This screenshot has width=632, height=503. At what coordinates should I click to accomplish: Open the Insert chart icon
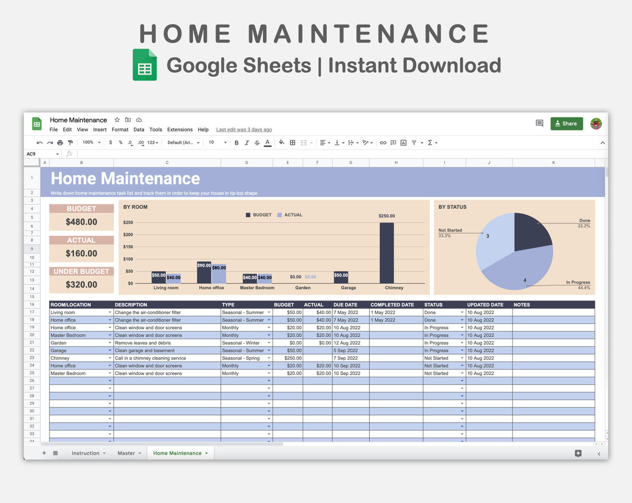click(403, 143)
